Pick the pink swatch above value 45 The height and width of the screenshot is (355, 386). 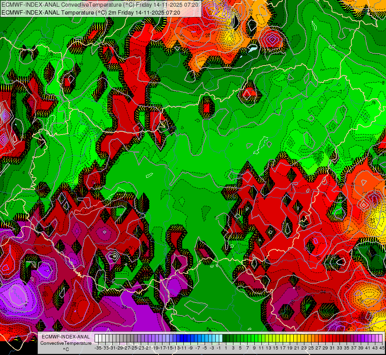(x=380, y=338)
